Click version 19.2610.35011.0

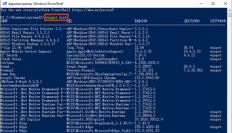tap(149, 119)
